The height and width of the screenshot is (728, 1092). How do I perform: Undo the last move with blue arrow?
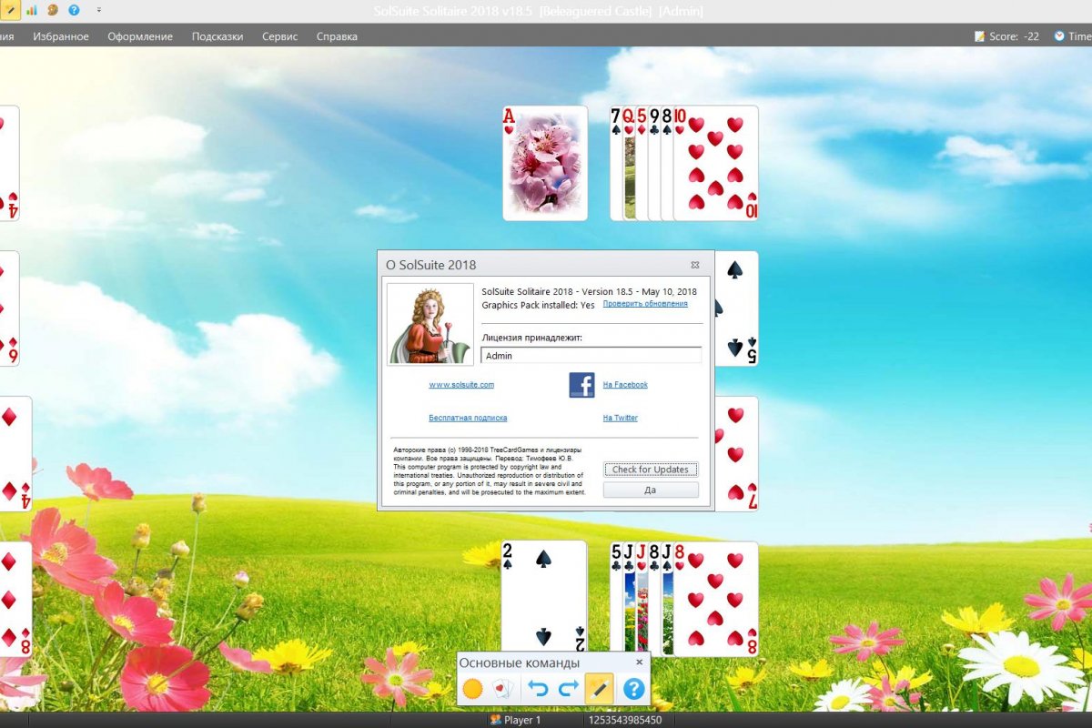pyautogui.click(x=538, y=689)
